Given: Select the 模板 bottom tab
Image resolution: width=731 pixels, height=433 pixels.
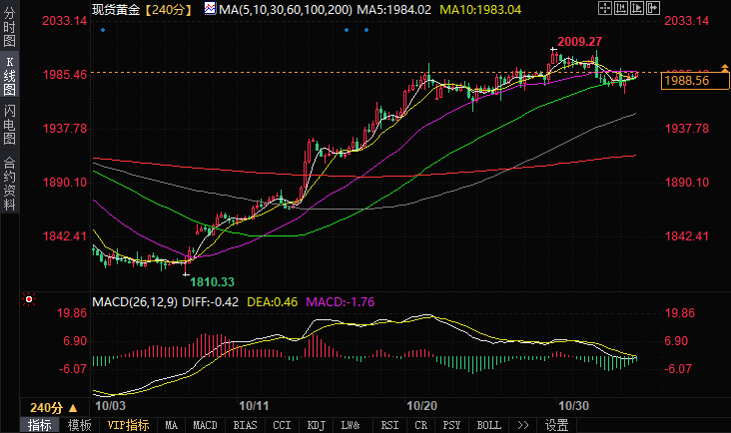Looking at the screenshot, I should 80,425.
